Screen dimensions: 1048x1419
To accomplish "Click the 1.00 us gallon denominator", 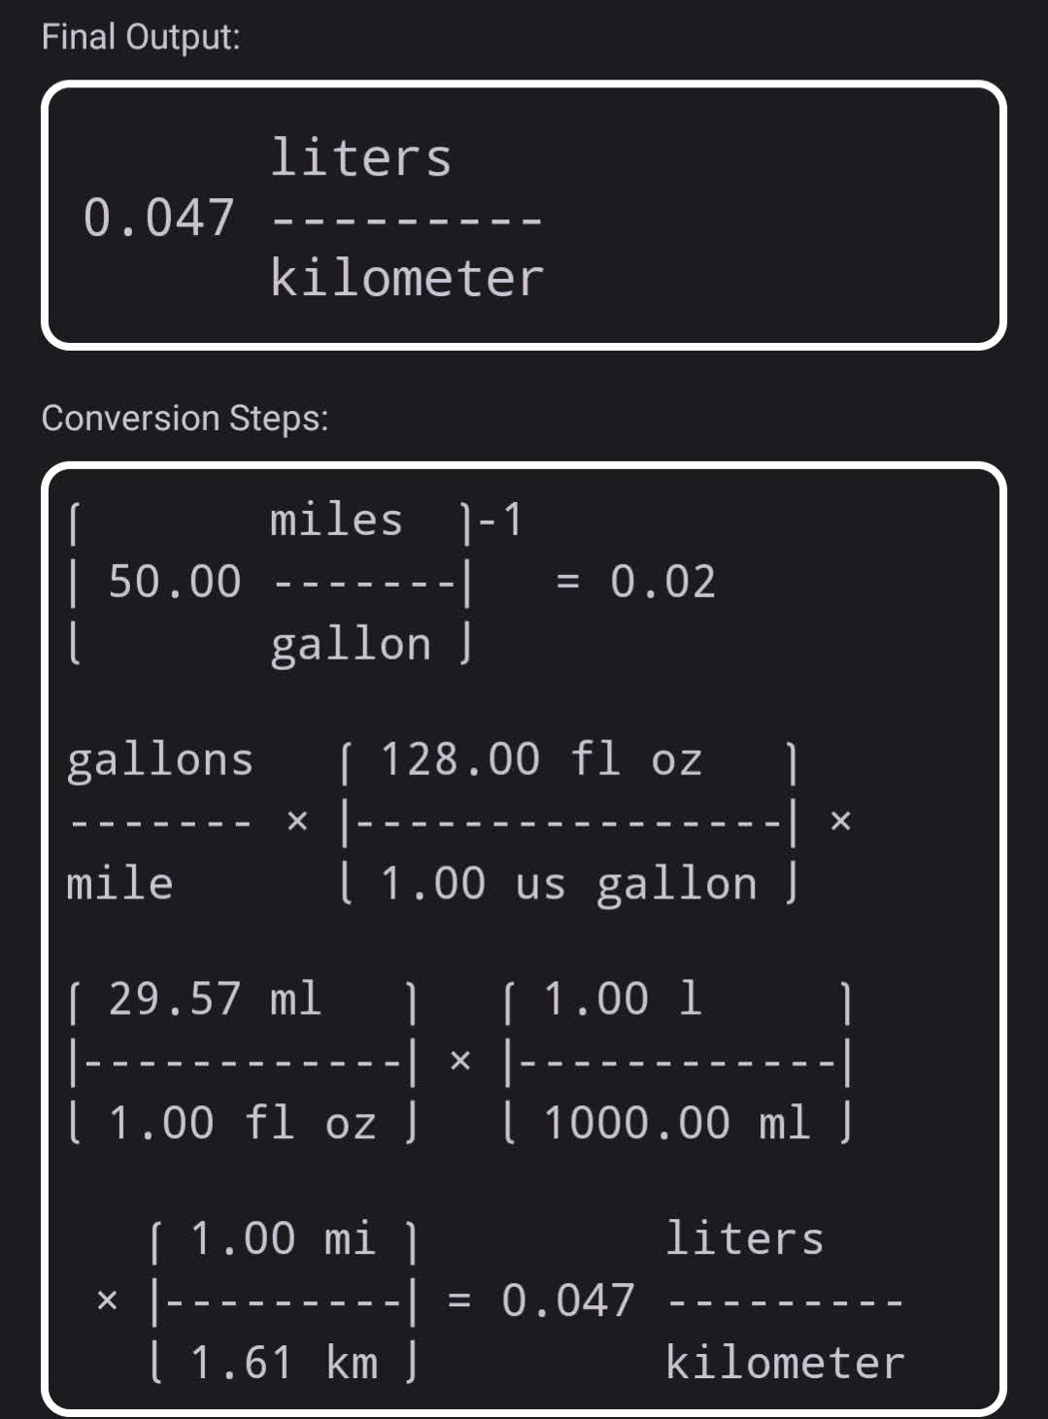I will 568,885.
